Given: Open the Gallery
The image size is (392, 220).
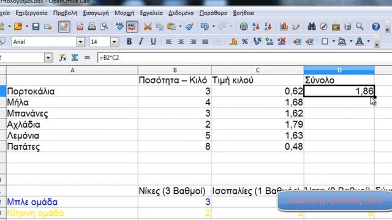Looking at the screenshot, I should pos(336,26).
